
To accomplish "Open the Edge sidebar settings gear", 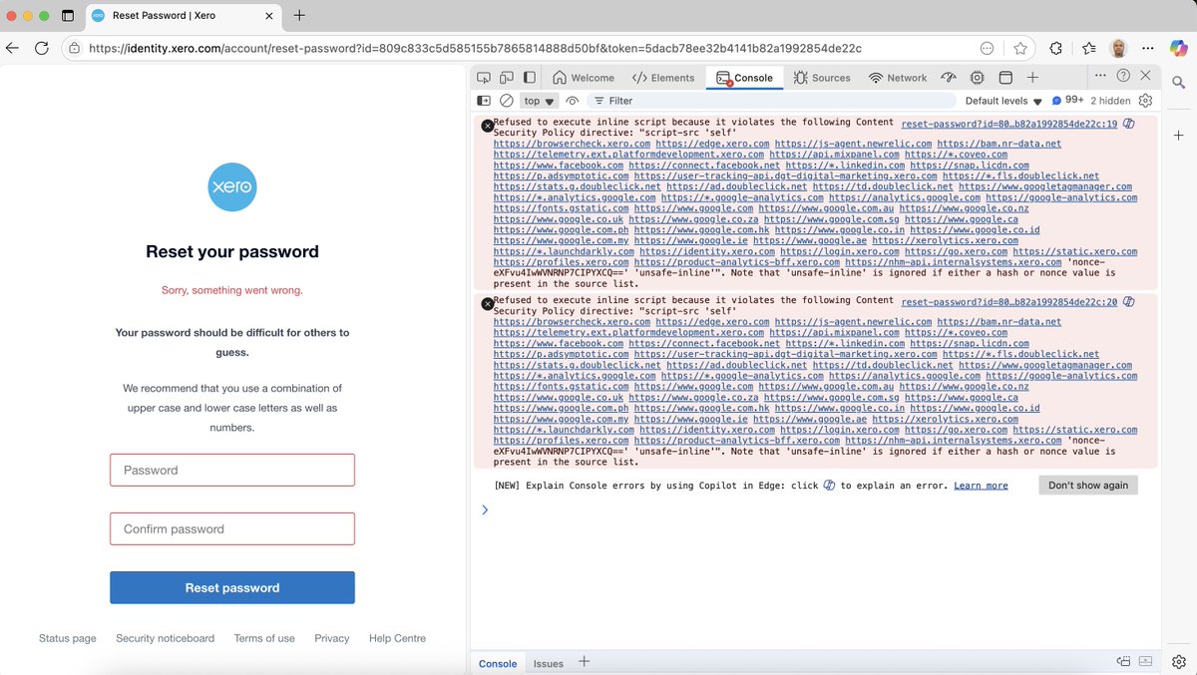I will click(x=1179, y=661).
